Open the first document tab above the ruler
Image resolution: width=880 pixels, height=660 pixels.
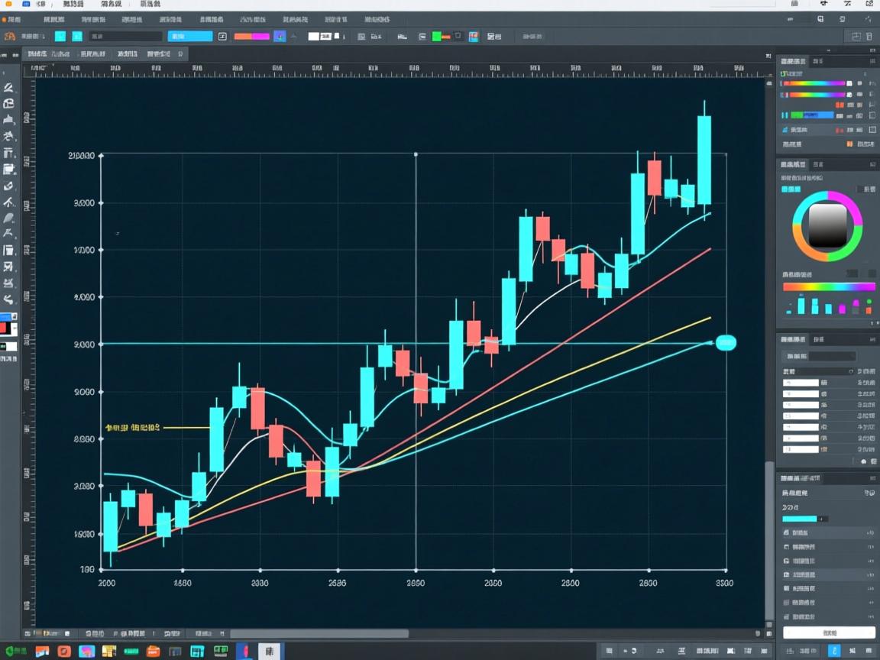[49, 53]
